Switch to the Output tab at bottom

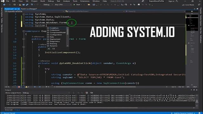pyautogui.click(x=17, y=110)
